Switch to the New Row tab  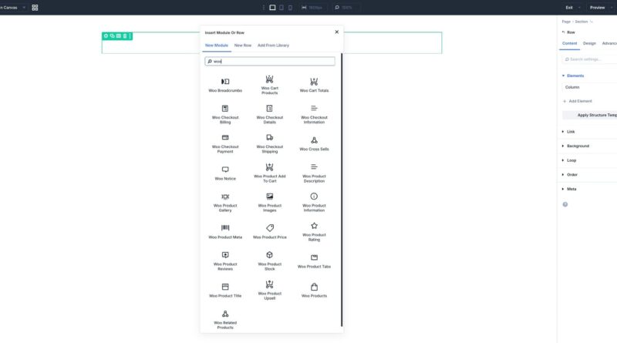243,45
